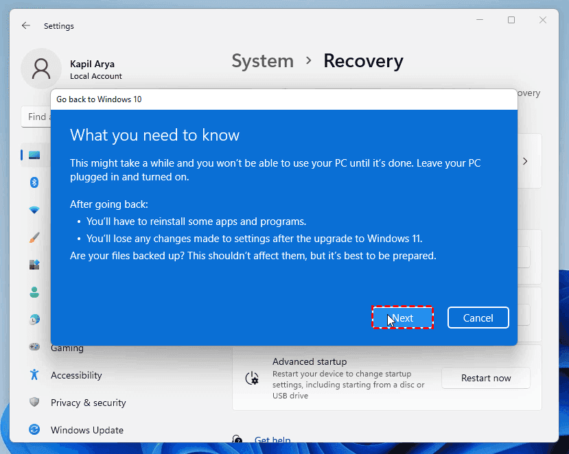Image resolution: width=569 pixels, height=454 pixels.
Task: Select the System sidebar icon
Action: point(34,155)
